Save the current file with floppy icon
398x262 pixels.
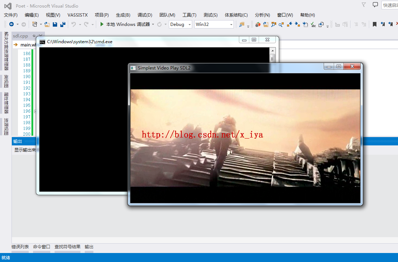click(x=55, y=24)
